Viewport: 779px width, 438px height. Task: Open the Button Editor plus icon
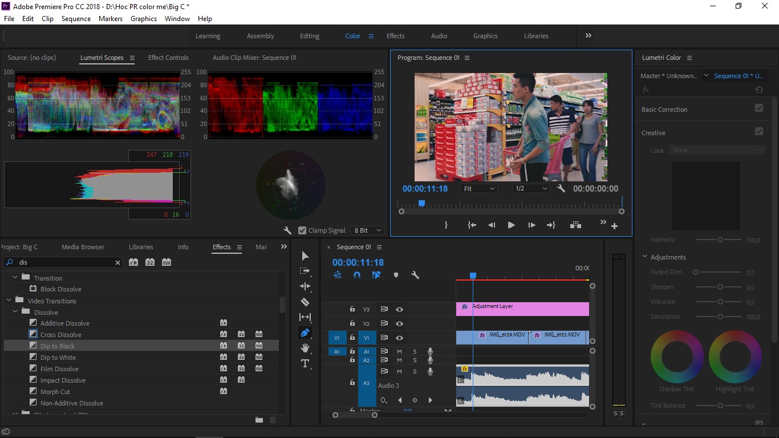615,226
